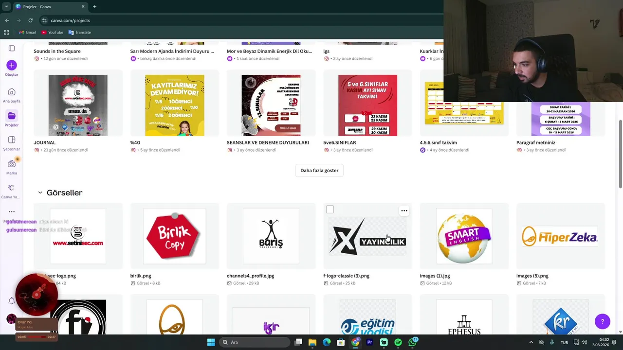Open SEANSLAR VE DENEME DUYURULARI thumbnail
This screenshot has height=350, width=623.
[x=271, y=105]
